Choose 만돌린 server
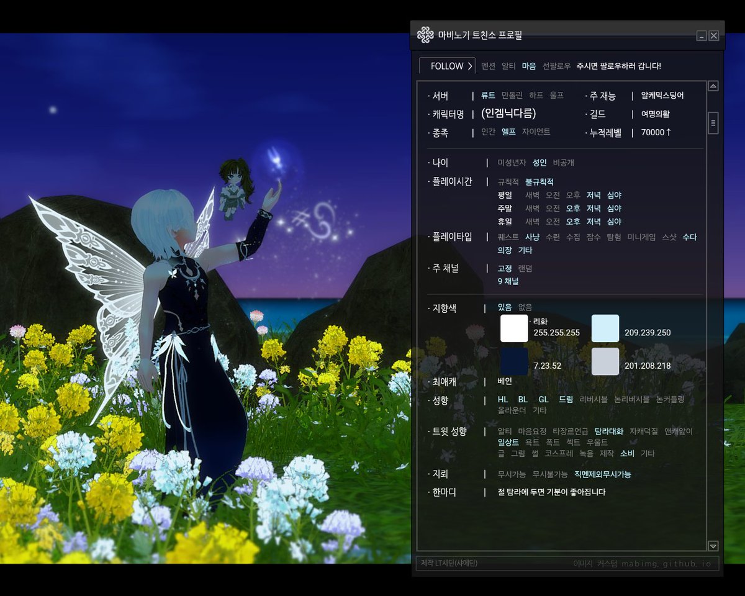 [512, 96]
